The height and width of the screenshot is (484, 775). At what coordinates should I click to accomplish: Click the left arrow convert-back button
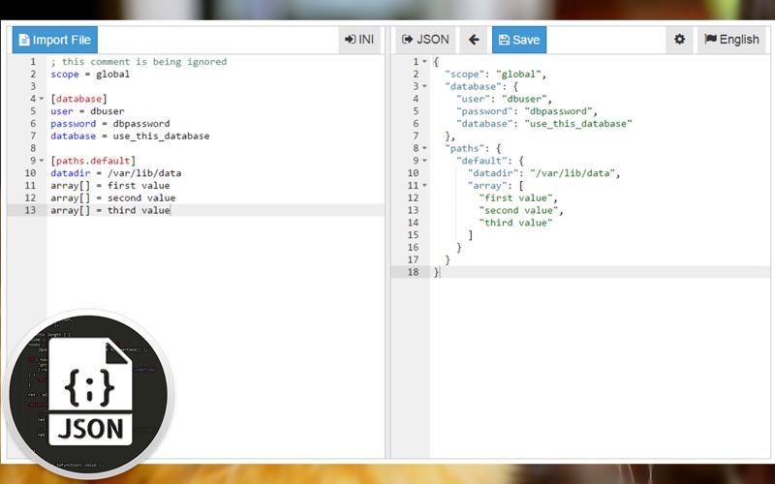click(x=474, y=40)
